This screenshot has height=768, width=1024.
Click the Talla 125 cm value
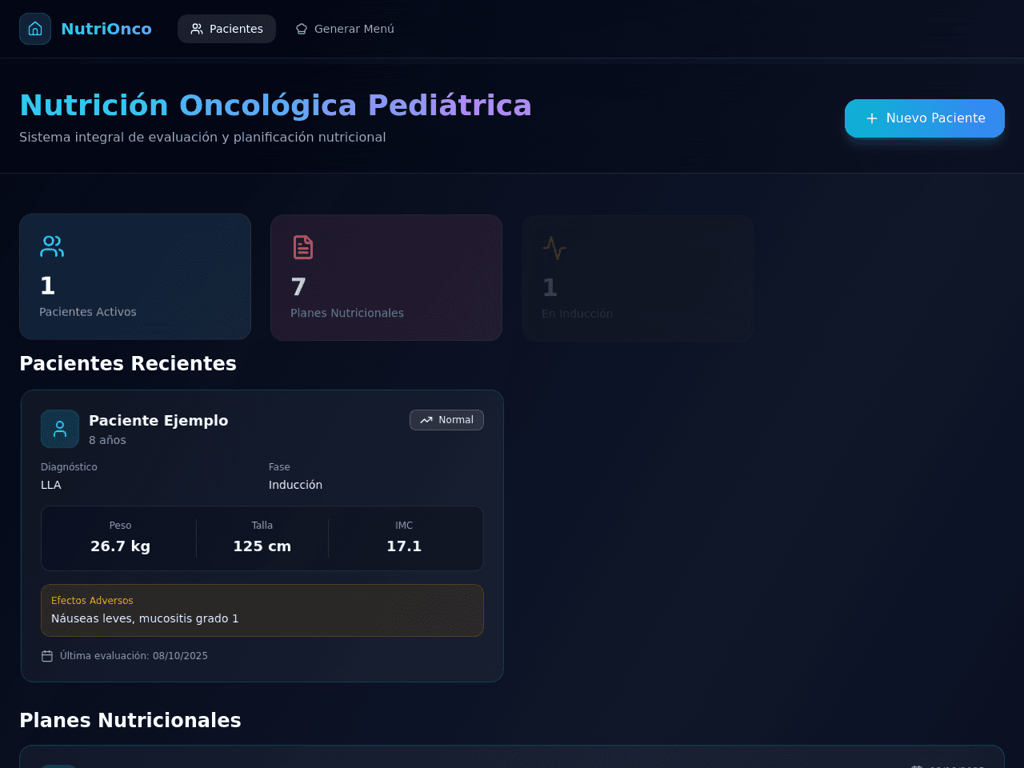tap(262, 546)
